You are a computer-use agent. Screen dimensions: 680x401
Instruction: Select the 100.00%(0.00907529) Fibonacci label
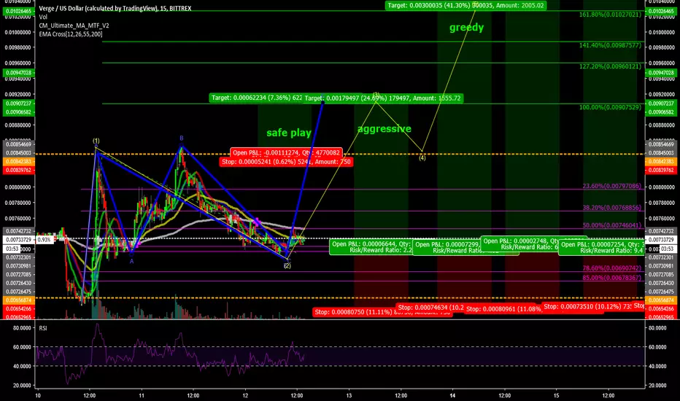click(x=610, y=107)
